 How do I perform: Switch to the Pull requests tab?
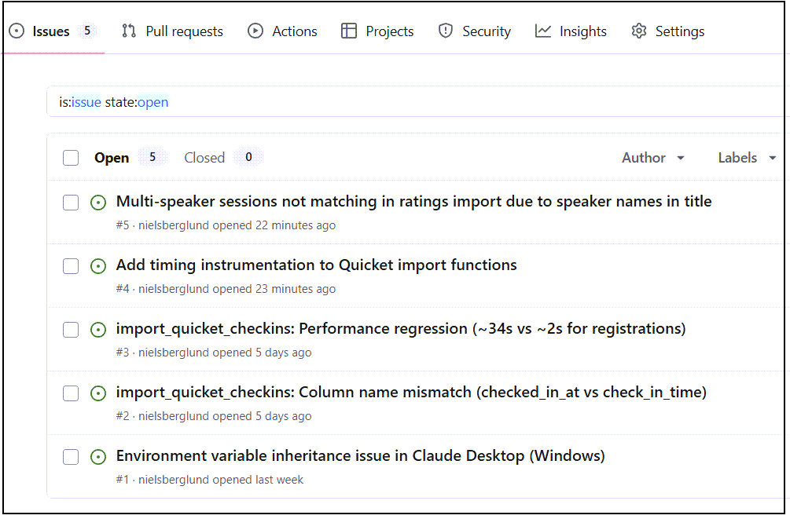(172, 31)
